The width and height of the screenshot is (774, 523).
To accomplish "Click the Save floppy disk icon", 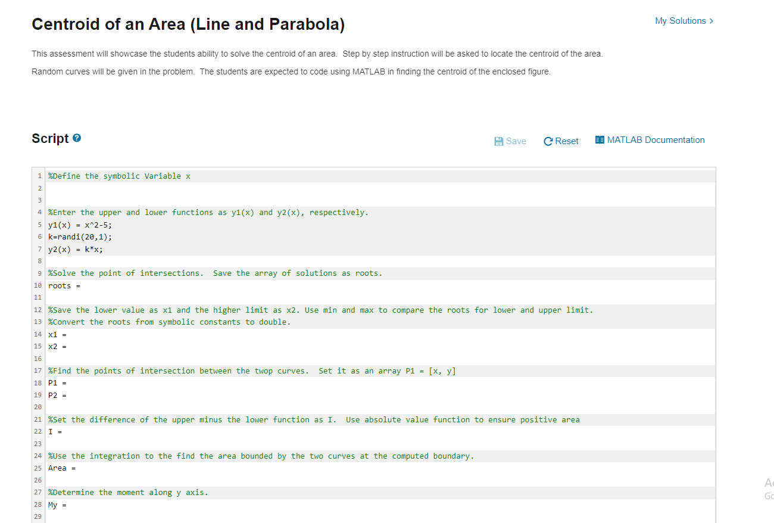I will click(x=498, y=141).
